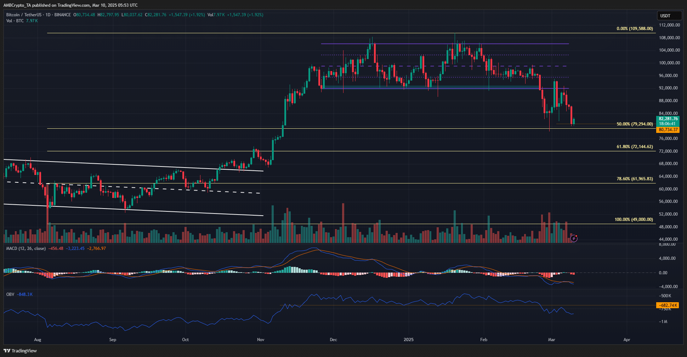Click the TradingView logo at the bottom
Image resolution: width=687 pixels, height=357 pixels.
20,351
